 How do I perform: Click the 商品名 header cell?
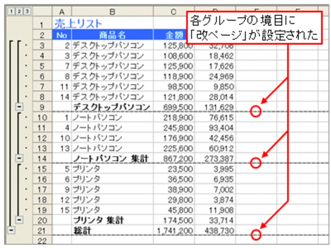tap(112, 35)
